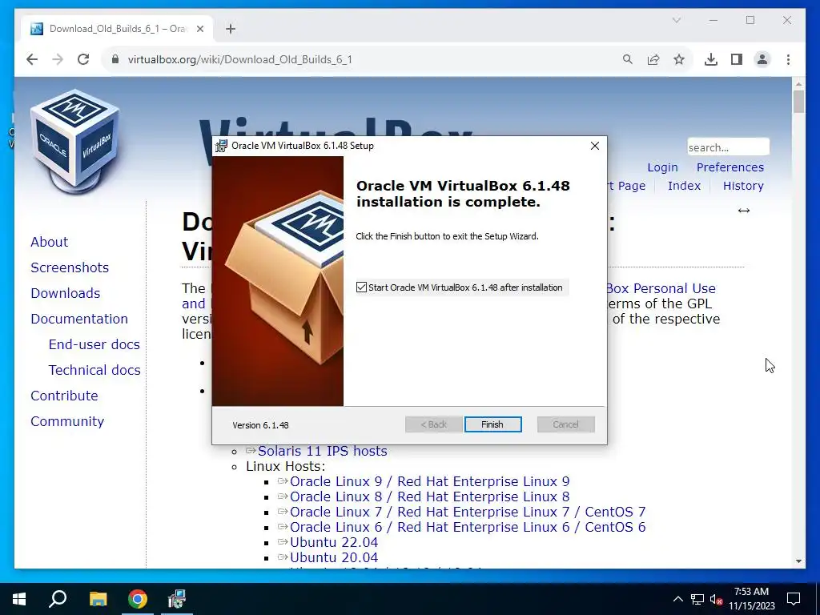
Task: Click the network tray icon
Action: 697,599
